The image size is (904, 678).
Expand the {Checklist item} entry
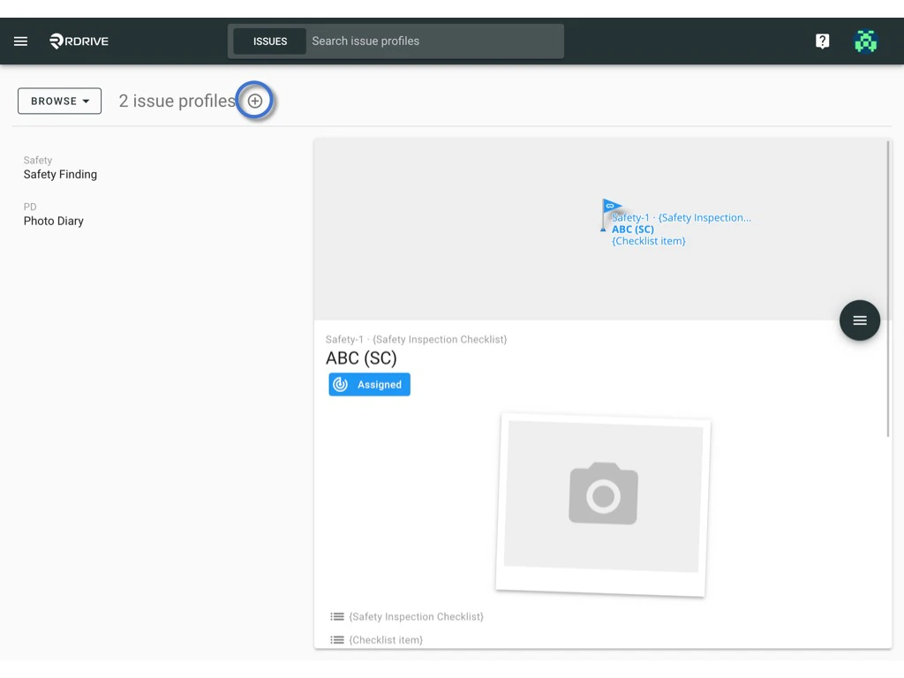386,639
